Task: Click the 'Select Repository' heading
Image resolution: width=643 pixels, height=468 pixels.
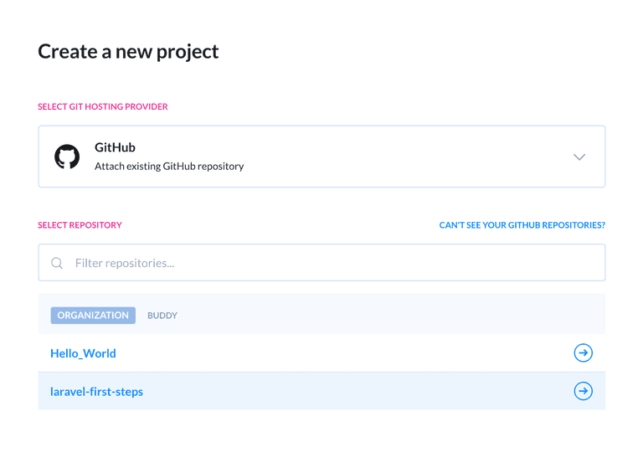Action: click(x=80, y=225)
